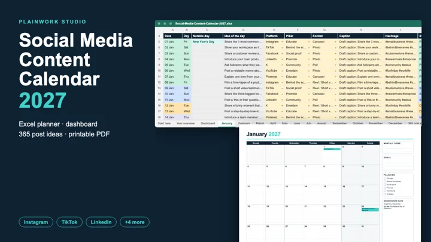The image size is (431, 242).
Task: Open the February sheet tab
Action: point(244,124)
